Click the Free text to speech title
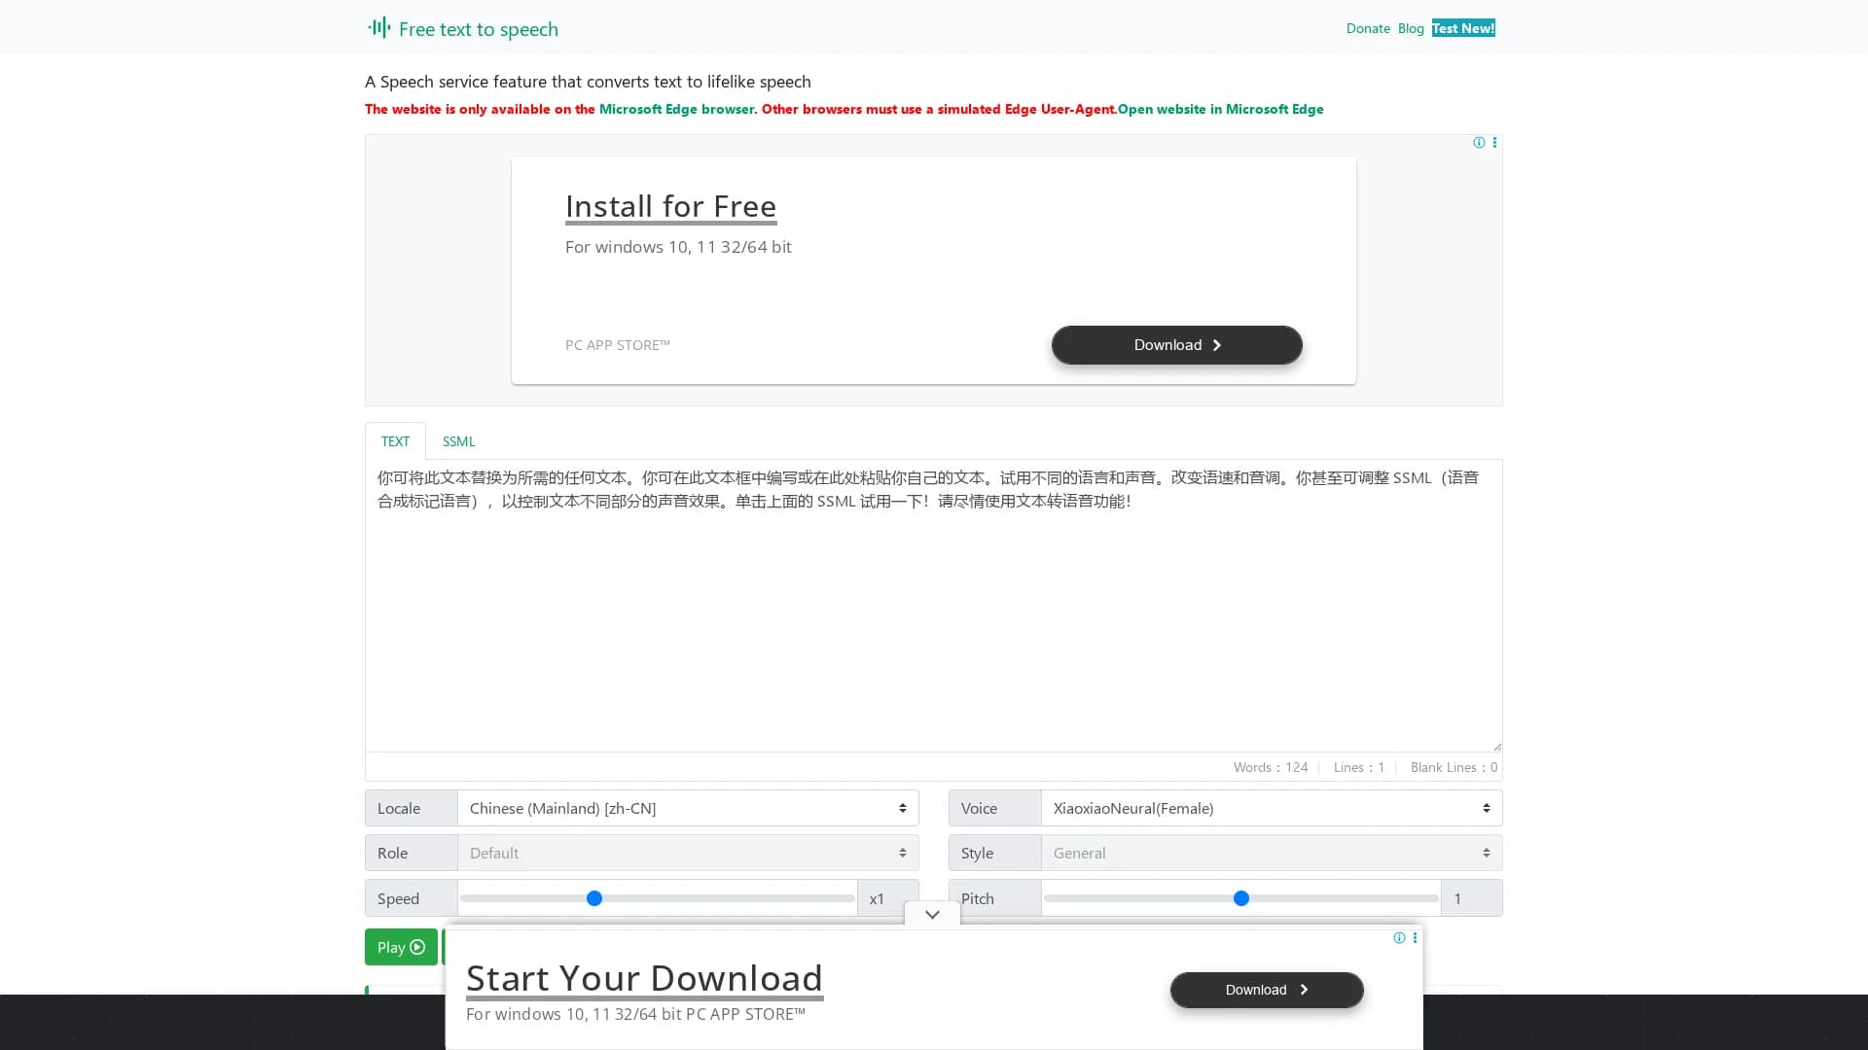This screenshot has width=1868, height=1050. [x=479, y=29]
